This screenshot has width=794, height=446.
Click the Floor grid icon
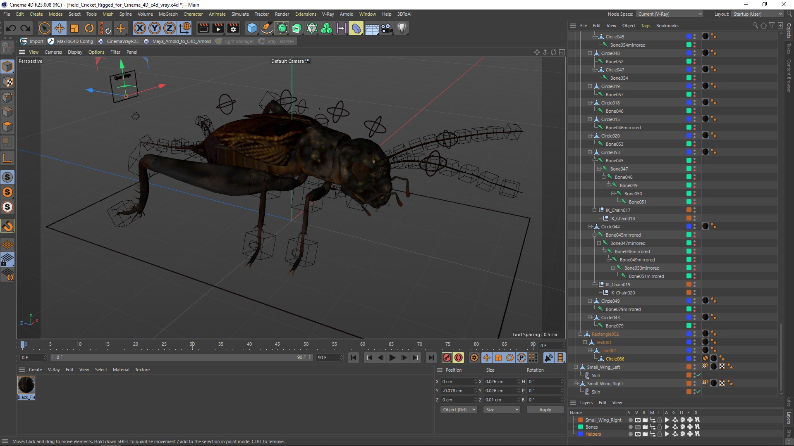(372, 28)
